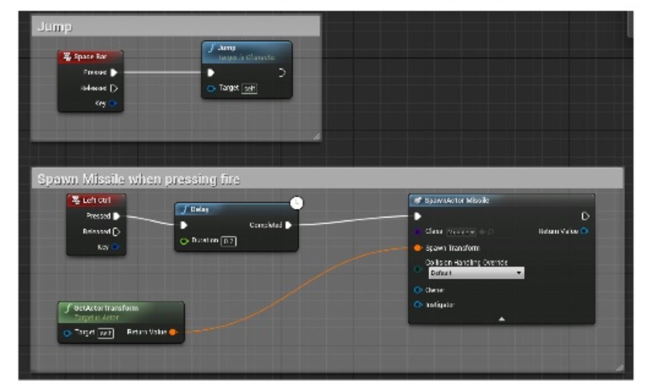The width and height of the screenshot is (655, 384).
Task: Click the Delay node's Duration value field
Action: click(x=228, y=241)
